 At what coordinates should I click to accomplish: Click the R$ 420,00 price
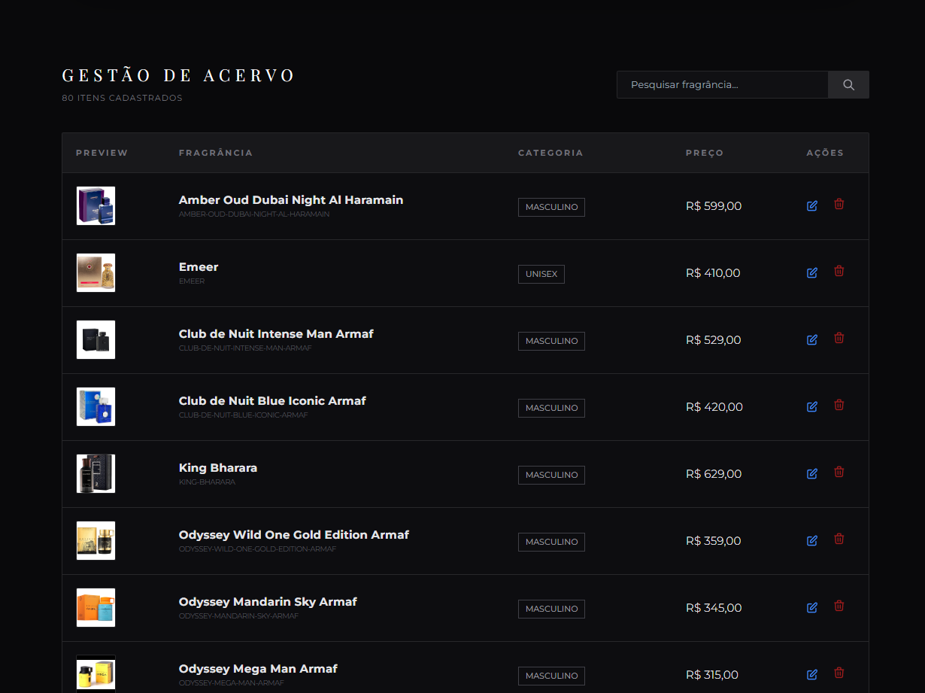714,407
